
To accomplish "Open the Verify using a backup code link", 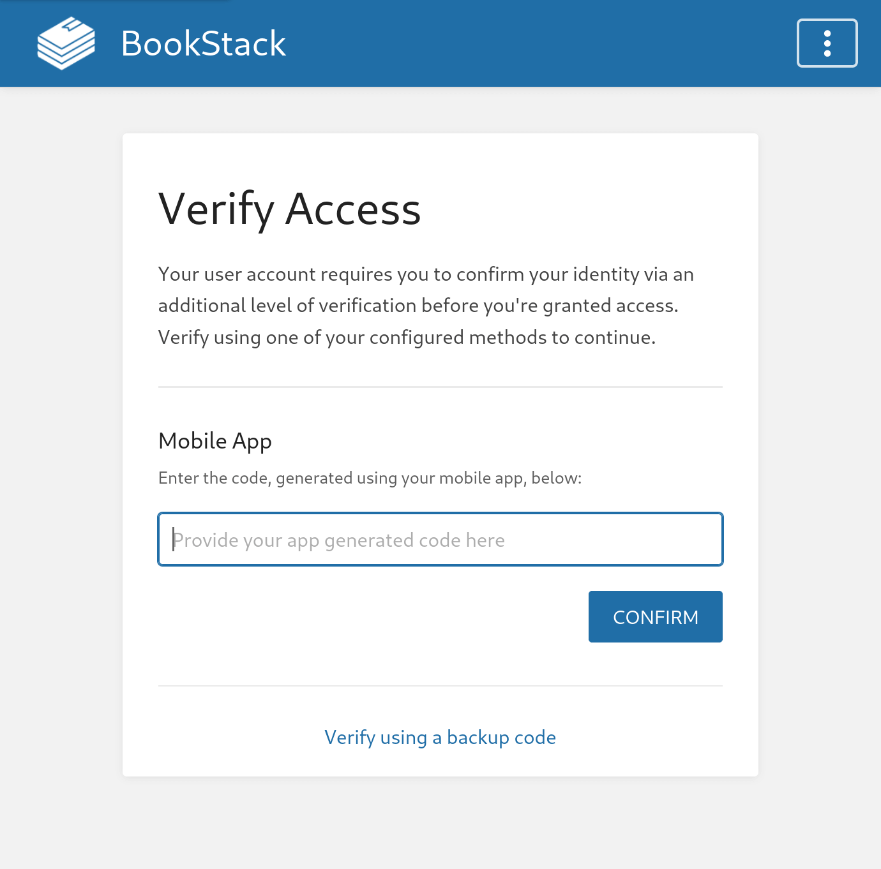I will [x=440, y=737].
